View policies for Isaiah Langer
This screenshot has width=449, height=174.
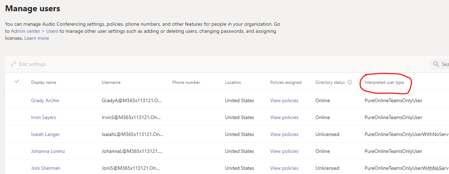coord(284,134)
